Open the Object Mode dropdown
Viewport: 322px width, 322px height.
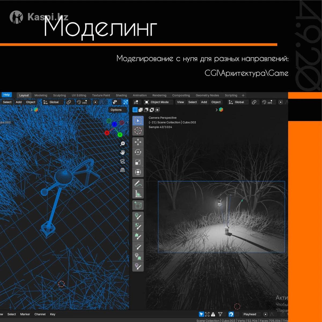pyautogui.click(x=157, y=102)
